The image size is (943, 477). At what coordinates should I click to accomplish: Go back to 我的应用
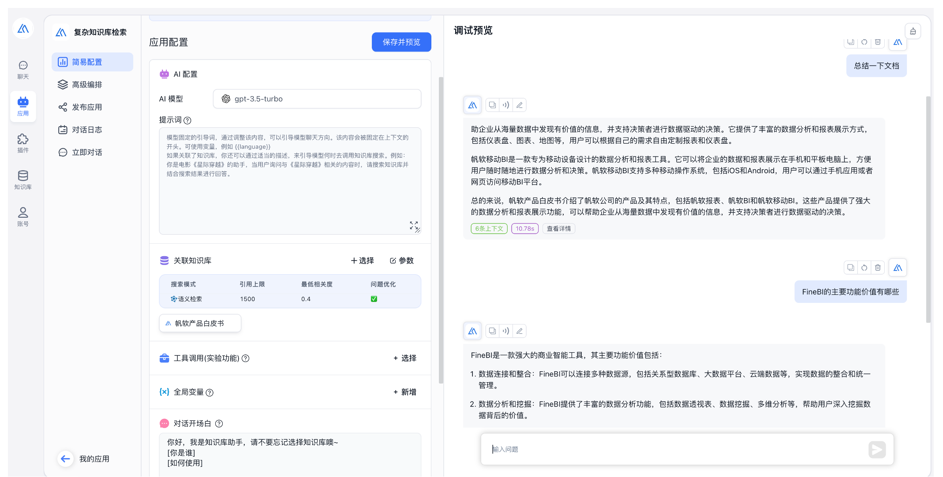click(x=84, y=459)
